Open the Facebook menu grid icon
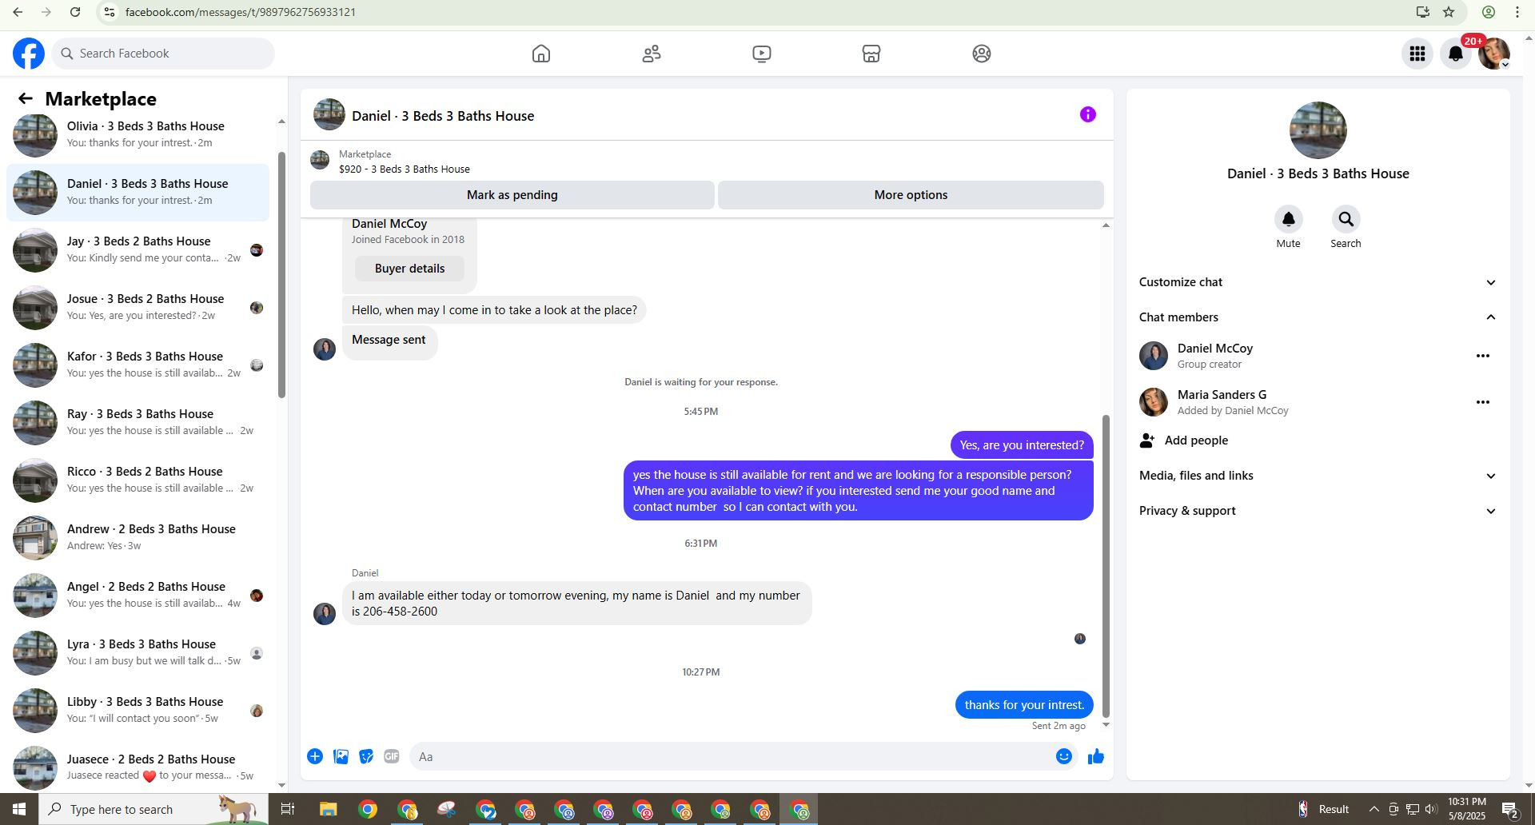This screenshot has height=825, width=1535. 1417,54
